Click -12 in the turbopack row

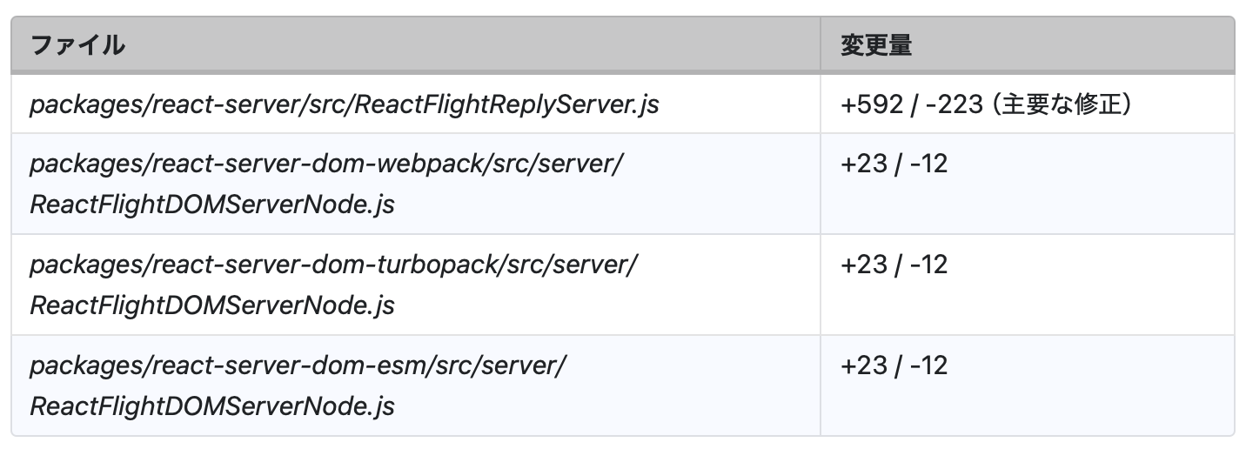(x=928, y=265)
